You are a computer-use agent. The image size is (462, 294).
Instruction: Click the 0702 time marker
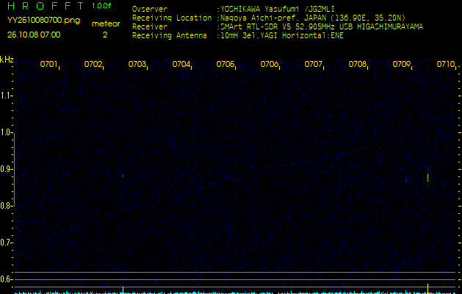[93, 64]
